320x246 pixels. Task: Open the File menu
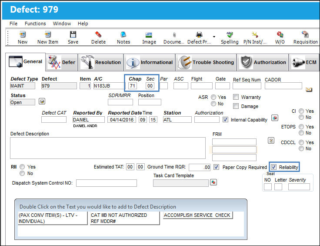tap(13, 24)
